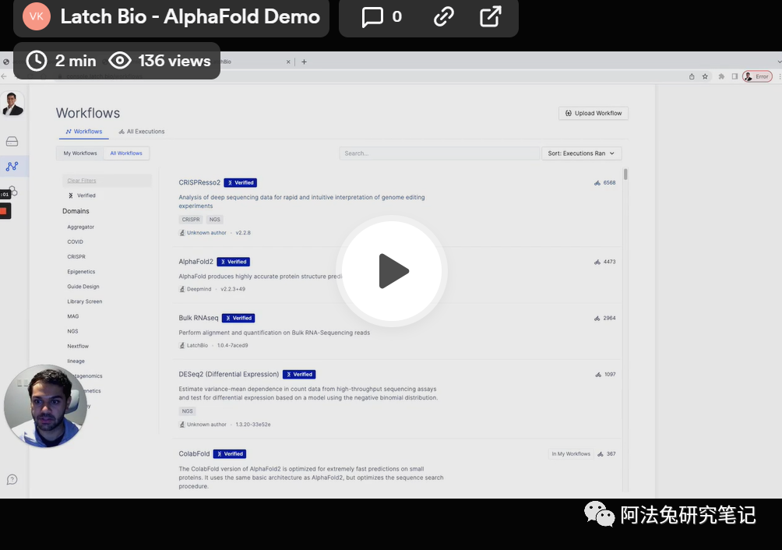Open Sort: Executions Ran dropdown
Image resolution: width=782 pixels, height=550 pixels.
pos(582,153)
